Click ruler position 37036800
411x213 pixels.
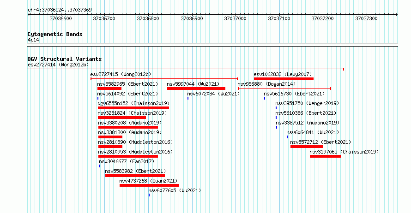(148, 18)
